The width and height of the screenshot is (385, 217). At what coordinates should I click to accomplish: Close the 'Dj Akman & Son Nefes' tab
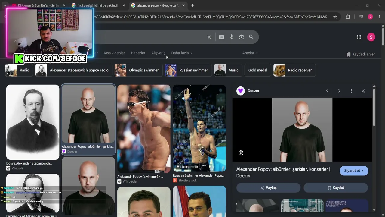coord(64,5)
